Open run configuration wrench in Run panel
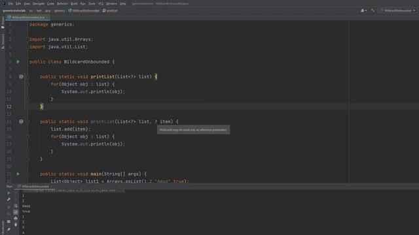The height and width of the screenshot is (235, 419). pyautogui.click(x=9, y=199)
